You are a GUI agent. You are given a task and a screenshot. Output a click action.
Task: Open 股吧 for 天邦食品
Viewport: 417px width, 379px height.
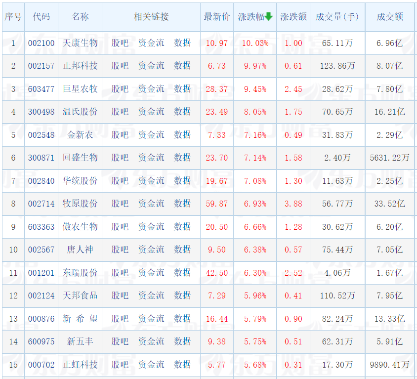(120, 295)
